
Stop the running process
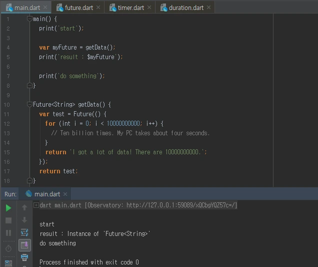(x=8, y=220)
